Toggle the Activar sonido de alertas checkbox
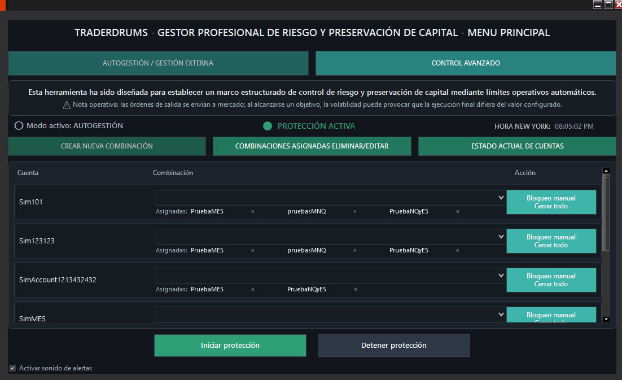Viewport: 622px width, 380px height. (x=12, y=368)
